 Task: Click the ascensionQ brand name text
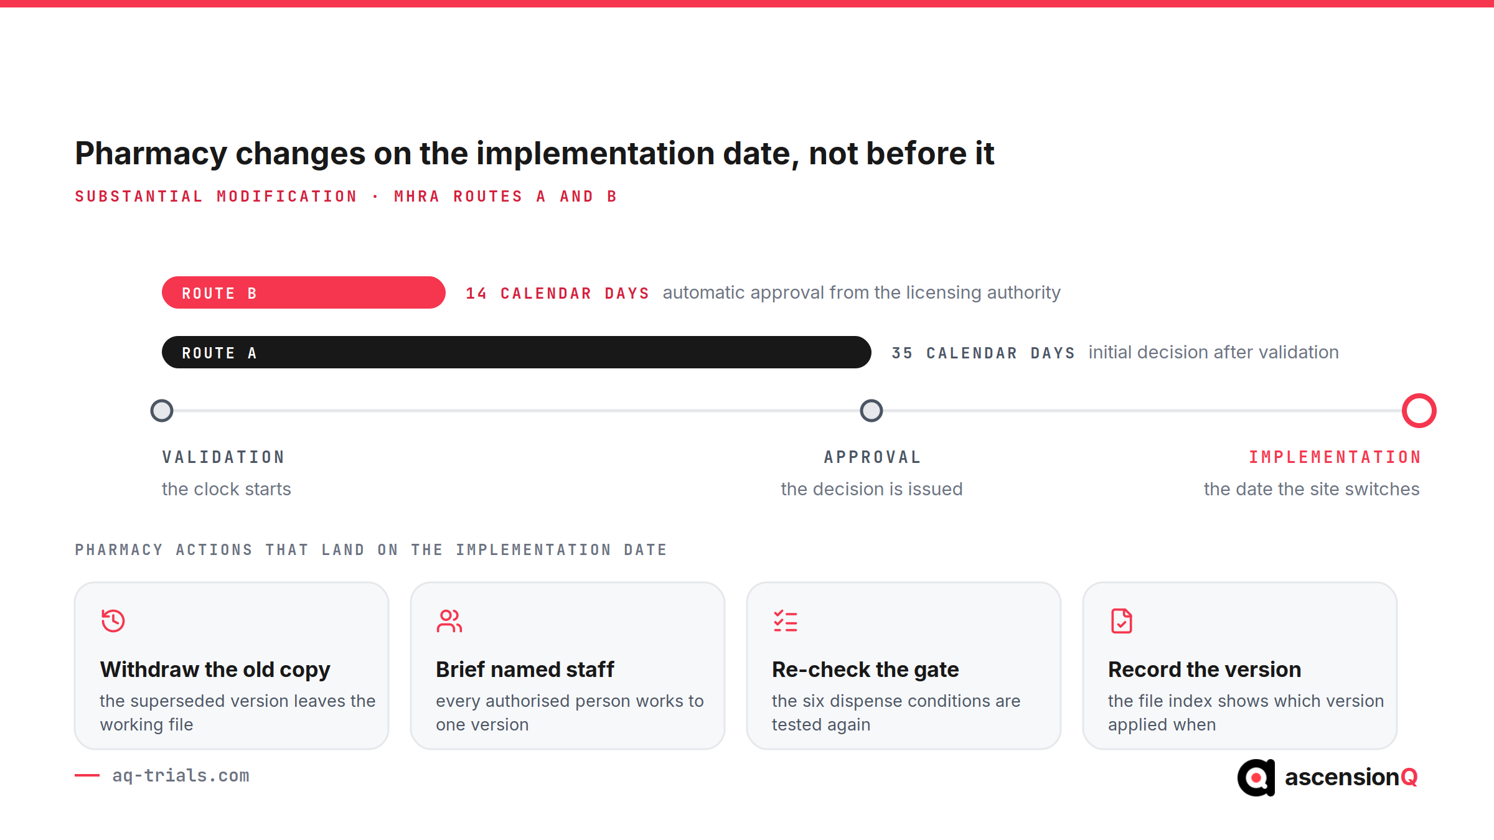point(1351,777)
